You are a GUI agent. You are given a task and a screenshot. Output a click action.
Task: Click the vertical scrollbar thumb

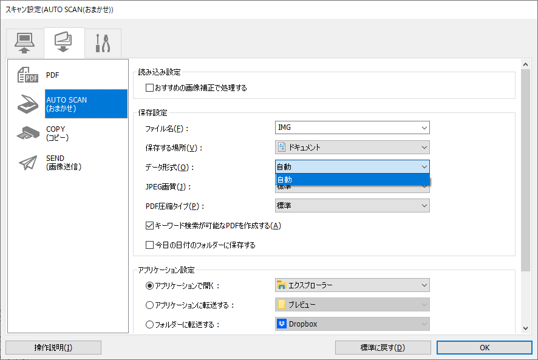coord(525,170)
